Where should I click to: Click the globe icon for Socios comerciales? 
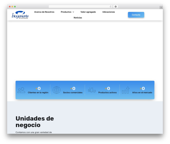point(56,90)
